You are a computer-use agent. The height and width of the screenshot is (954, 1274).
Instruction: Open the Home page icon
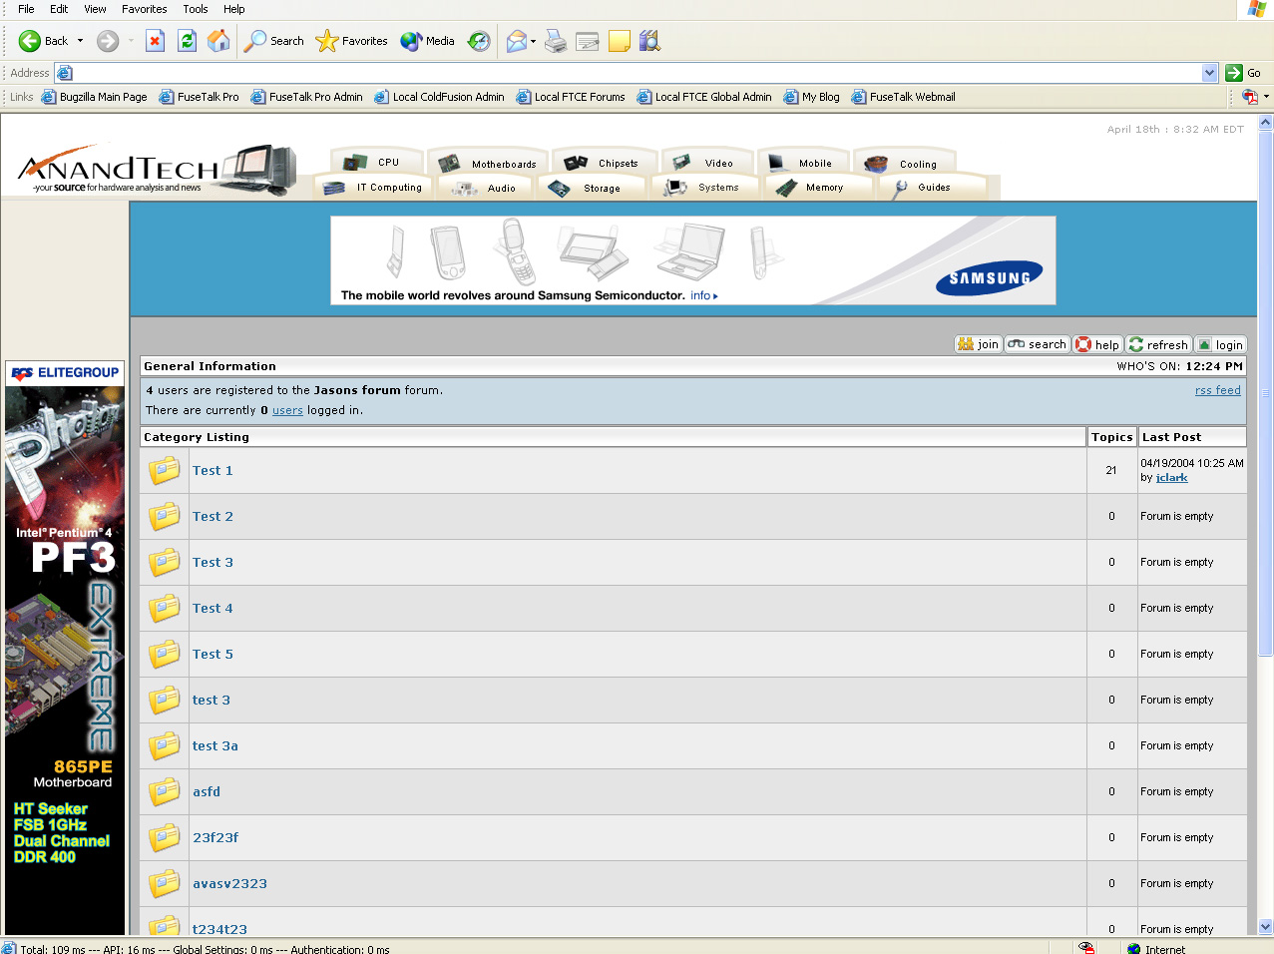pos(218,41)
